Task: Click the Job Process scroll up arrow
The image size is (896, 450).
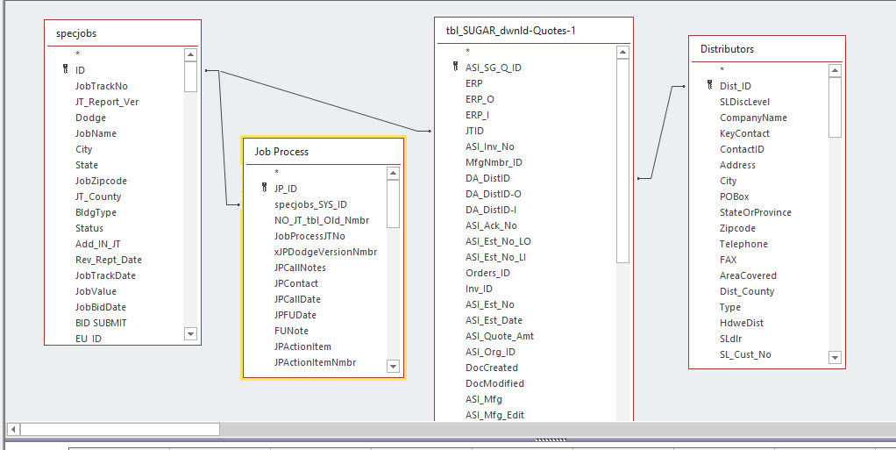Action: [393, 174]
